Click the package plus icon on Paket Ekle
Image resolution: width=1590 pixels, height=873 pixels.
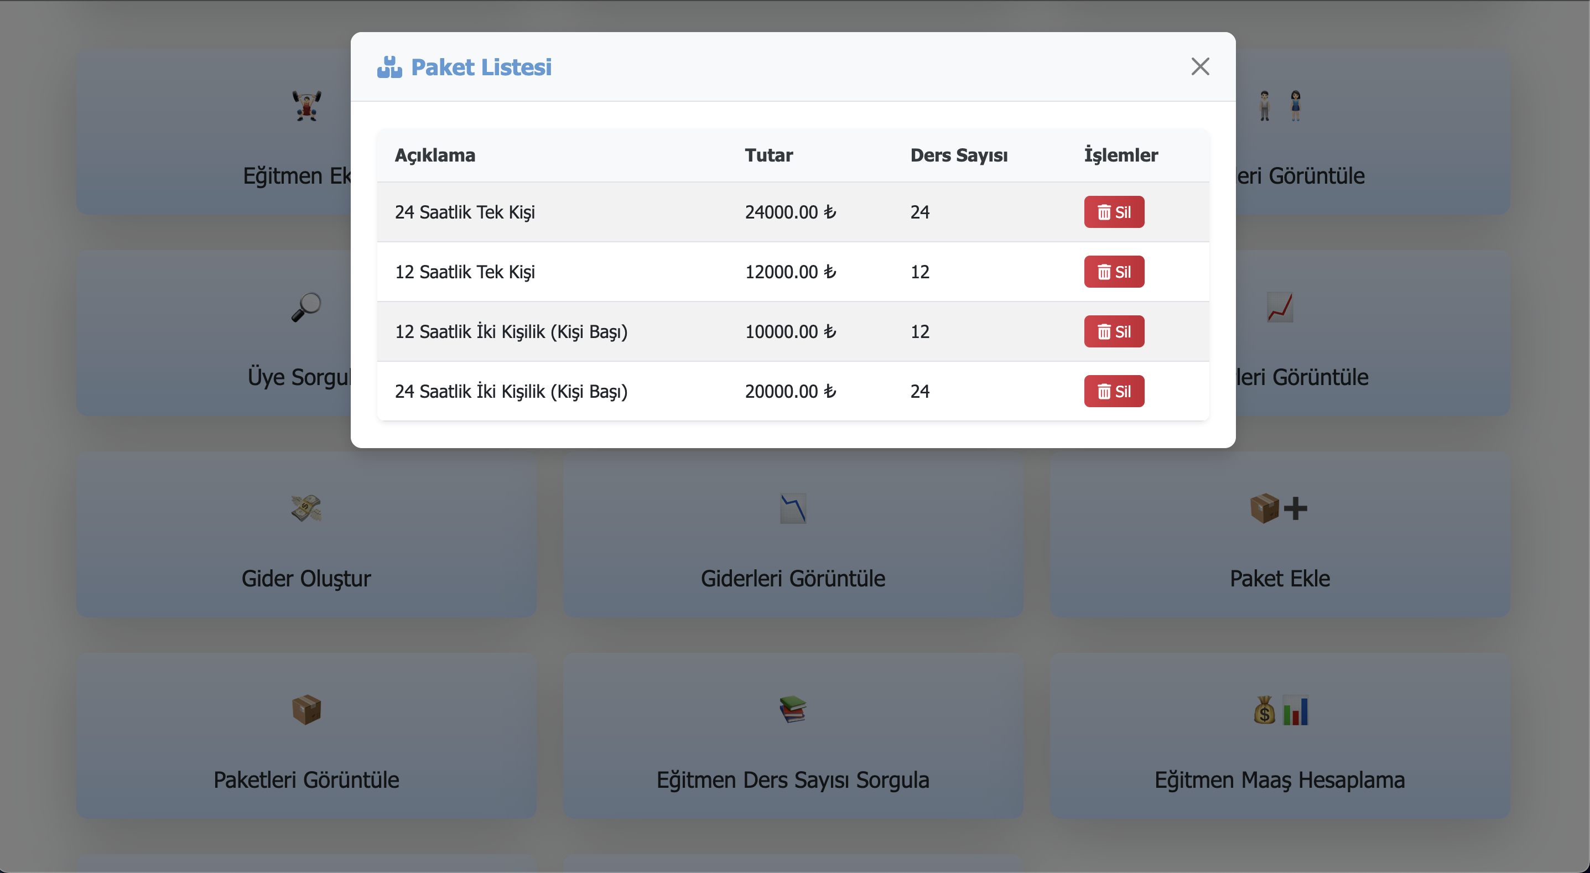(1279, 508)
